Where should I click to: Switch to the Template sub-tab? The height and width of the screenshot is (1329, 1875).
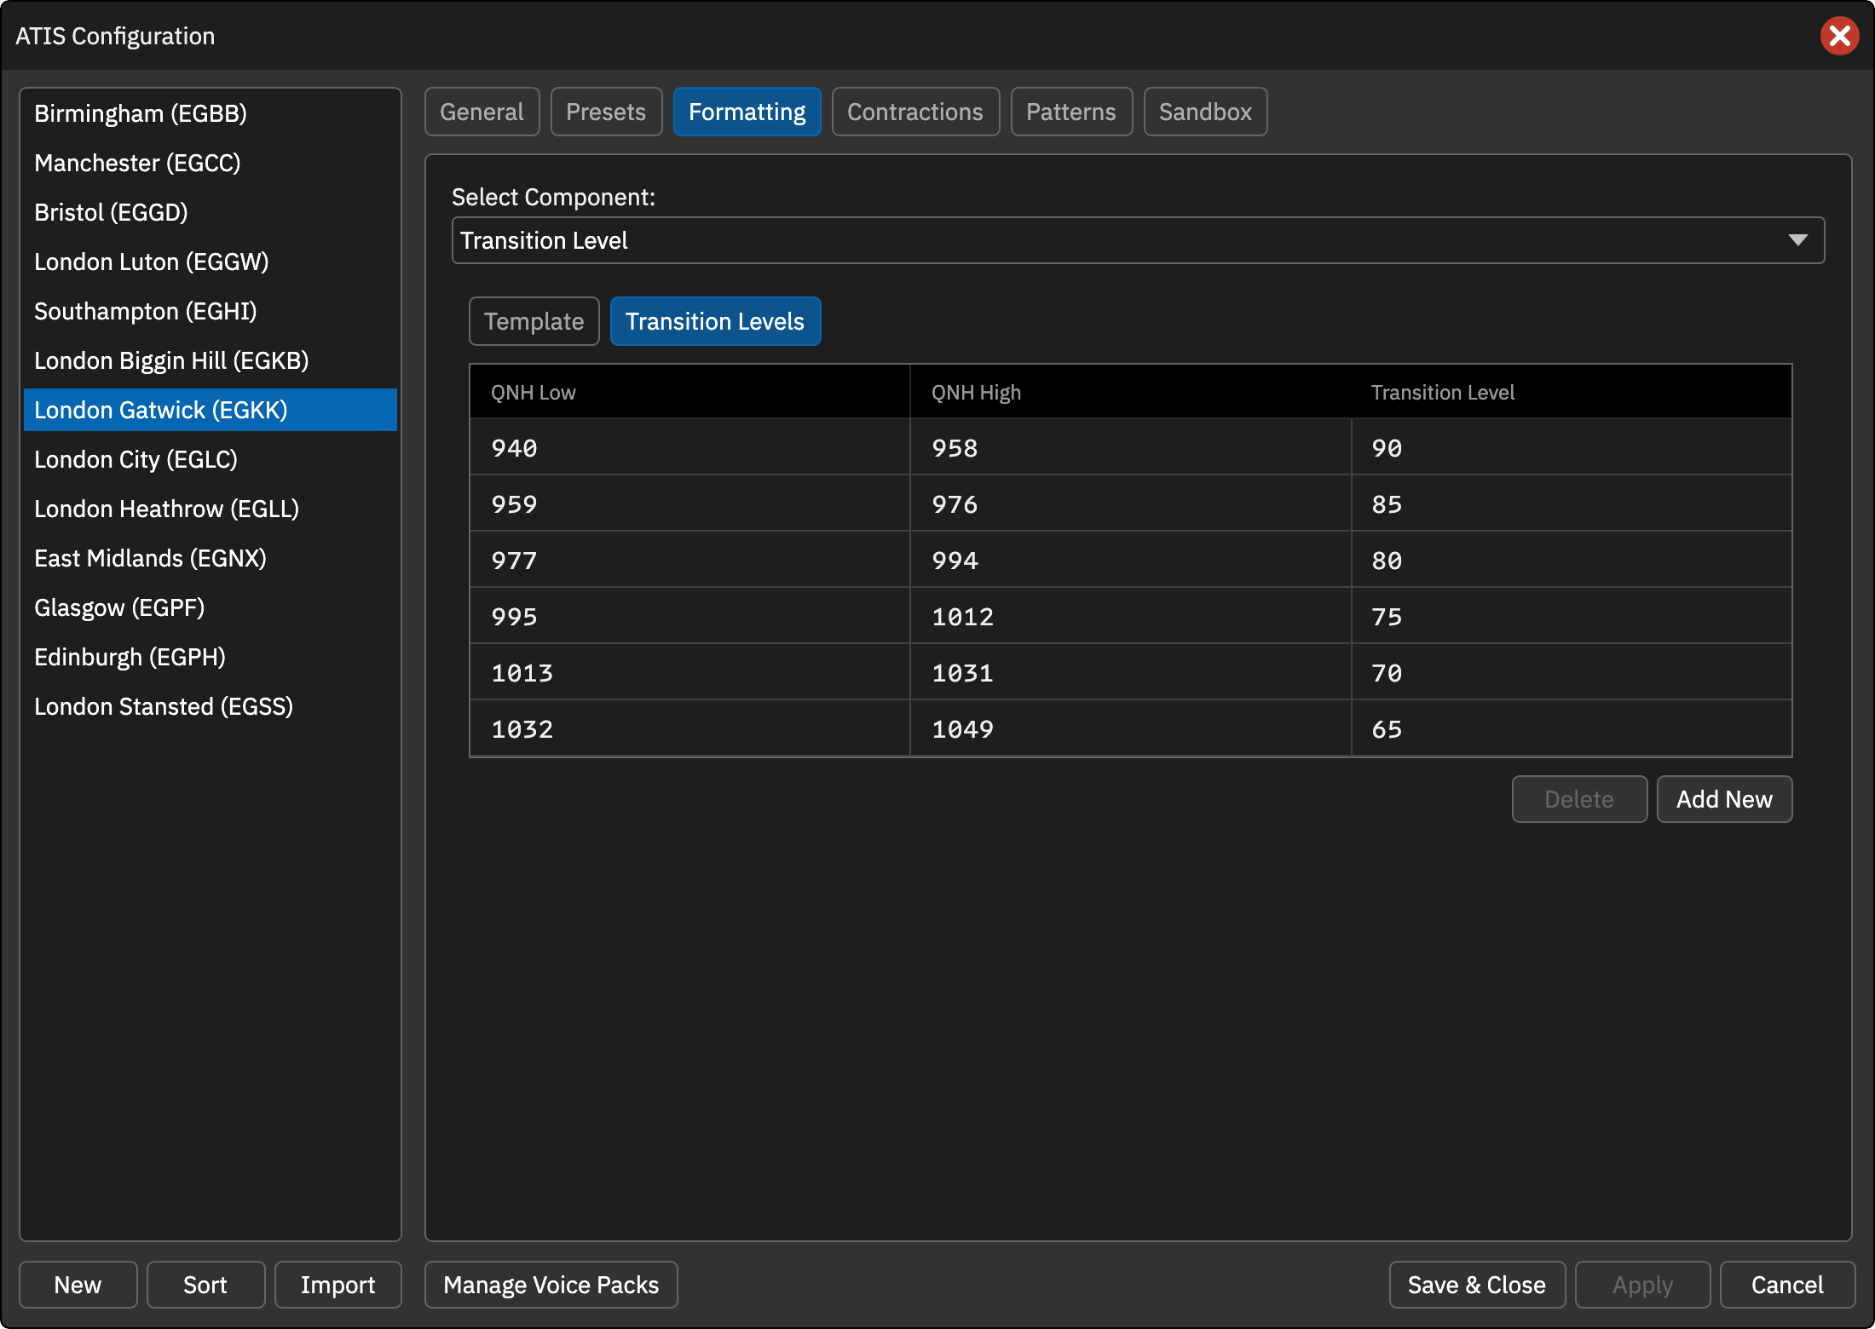(534, 321)
